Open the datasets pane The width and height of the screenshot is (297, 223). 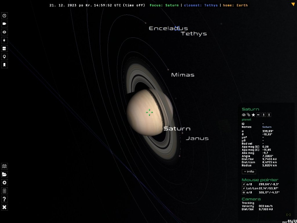pyautogui.click(x=4, y=48)
